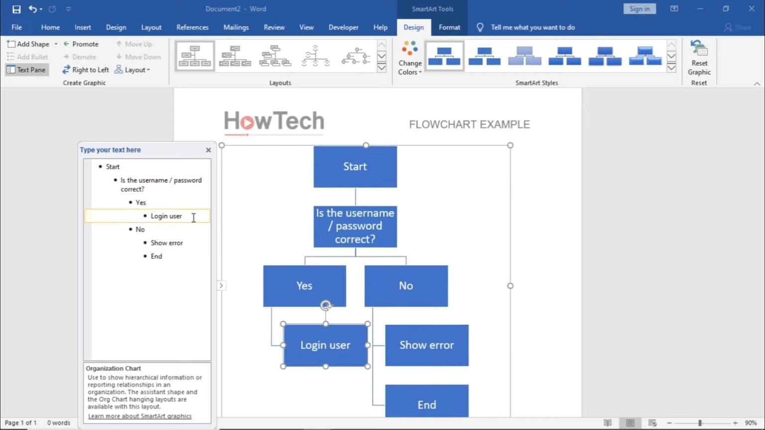Open the Layout dropdown in Create Graphic
This screenshot has width=765, height=430.
click(132, 70)
